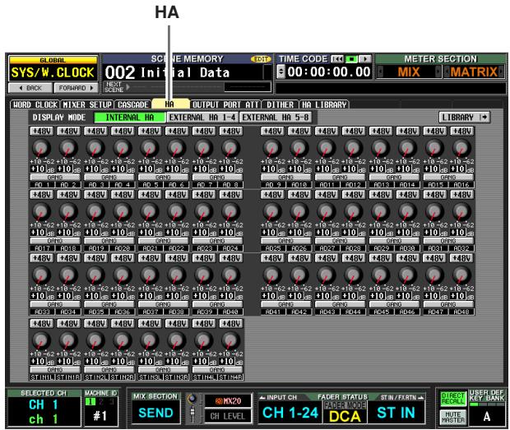The image size is (510, 430).
Task: Toggle +48V for AD17 channel
Action: (x=41, y=195)
